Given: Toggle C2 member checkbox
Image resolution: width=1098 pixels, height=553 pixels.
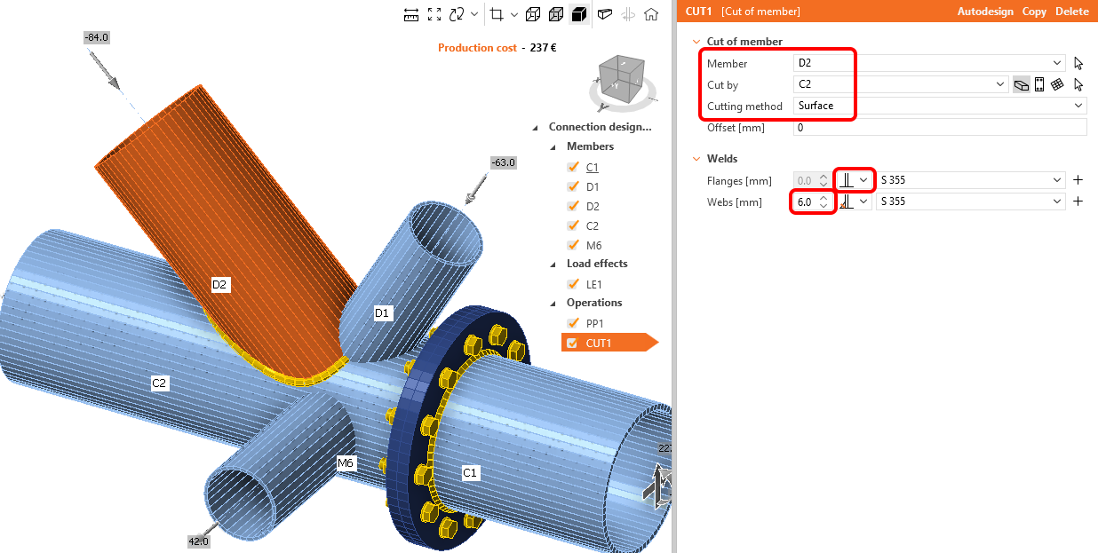Looking at the screenshot, I should [x=573, y=225].
